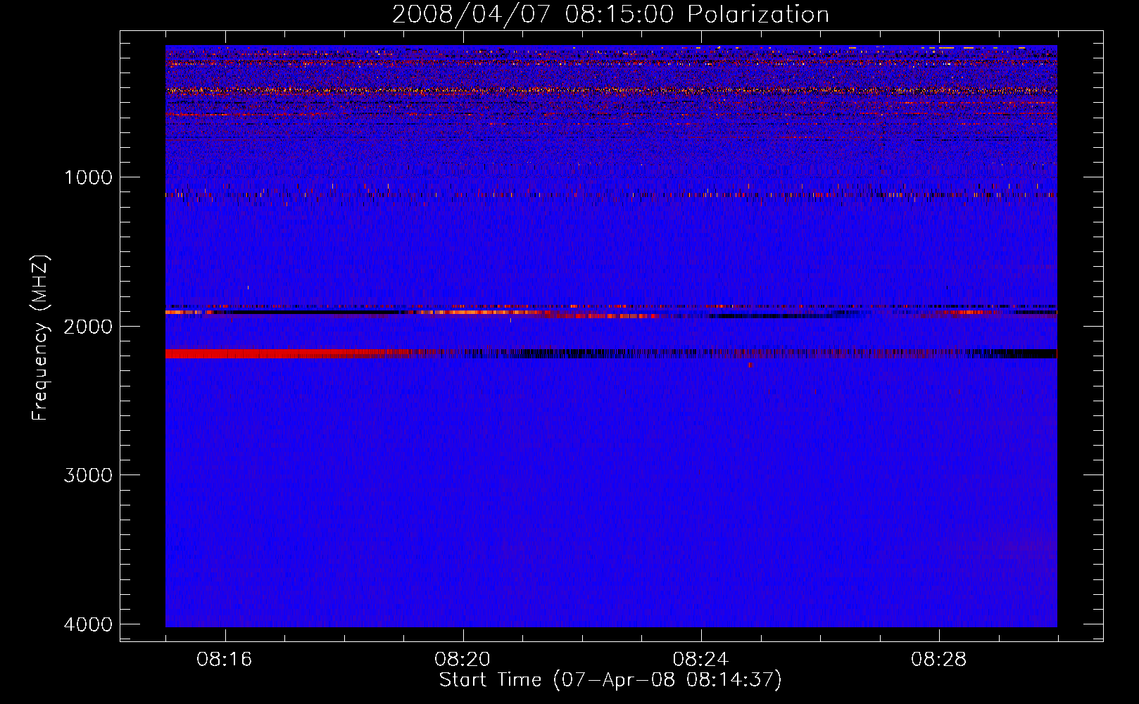Click the "08:28" time tick label
The image size is (1139, 704).
[938, 660]
